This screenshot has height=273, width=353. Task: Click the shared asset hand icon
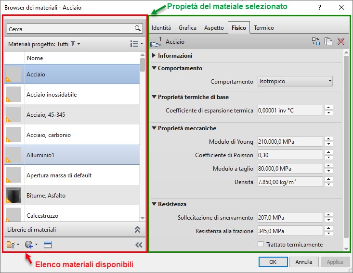(x=156, y=42)
